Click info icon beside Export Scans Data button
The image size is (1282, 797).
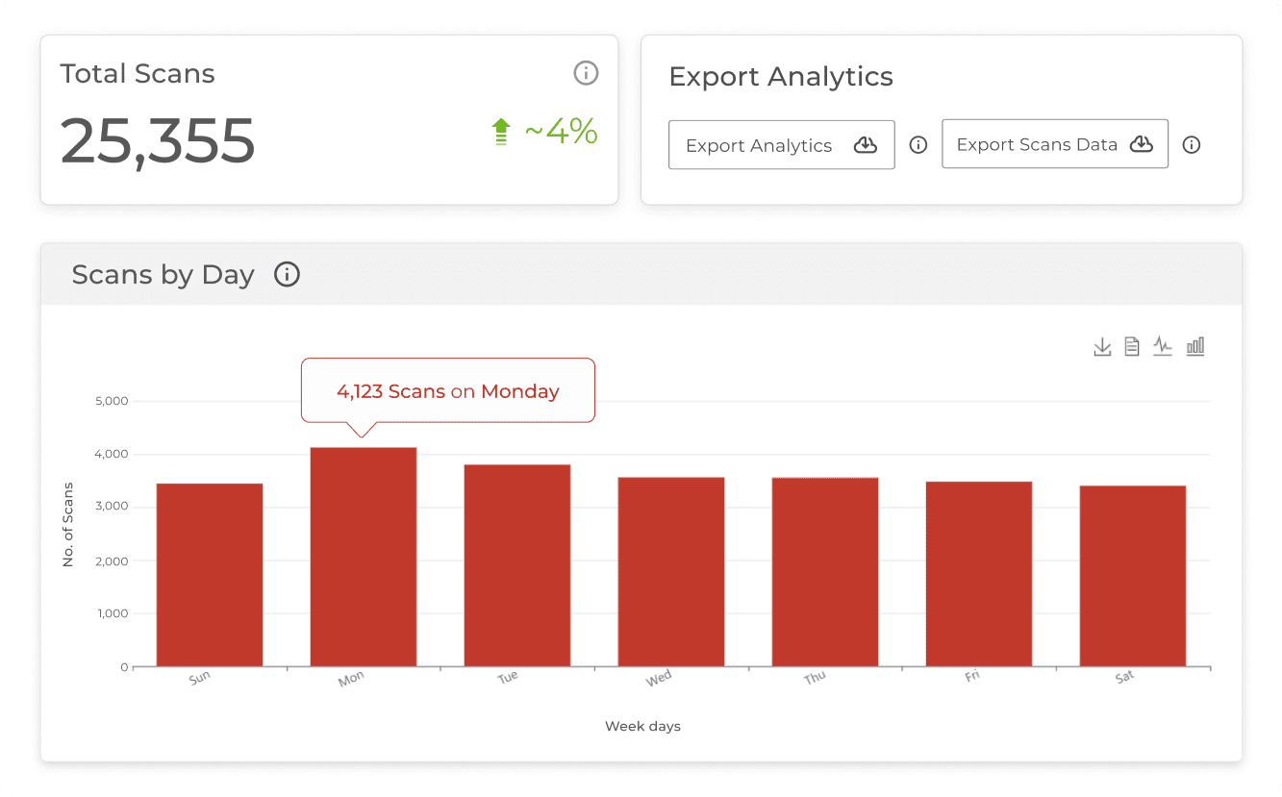(1192, 145)
